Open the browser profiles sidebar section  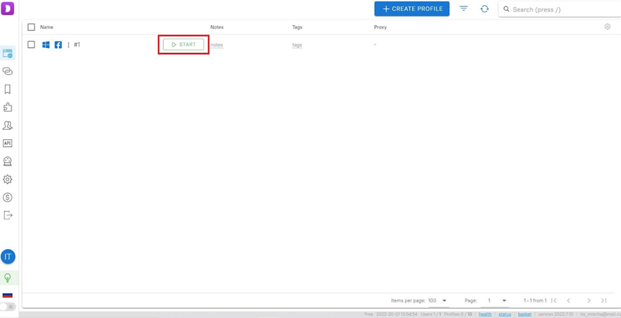tap(7, 53)
